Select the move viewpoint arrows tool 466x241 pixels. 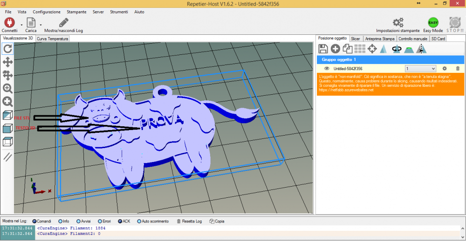8,62
